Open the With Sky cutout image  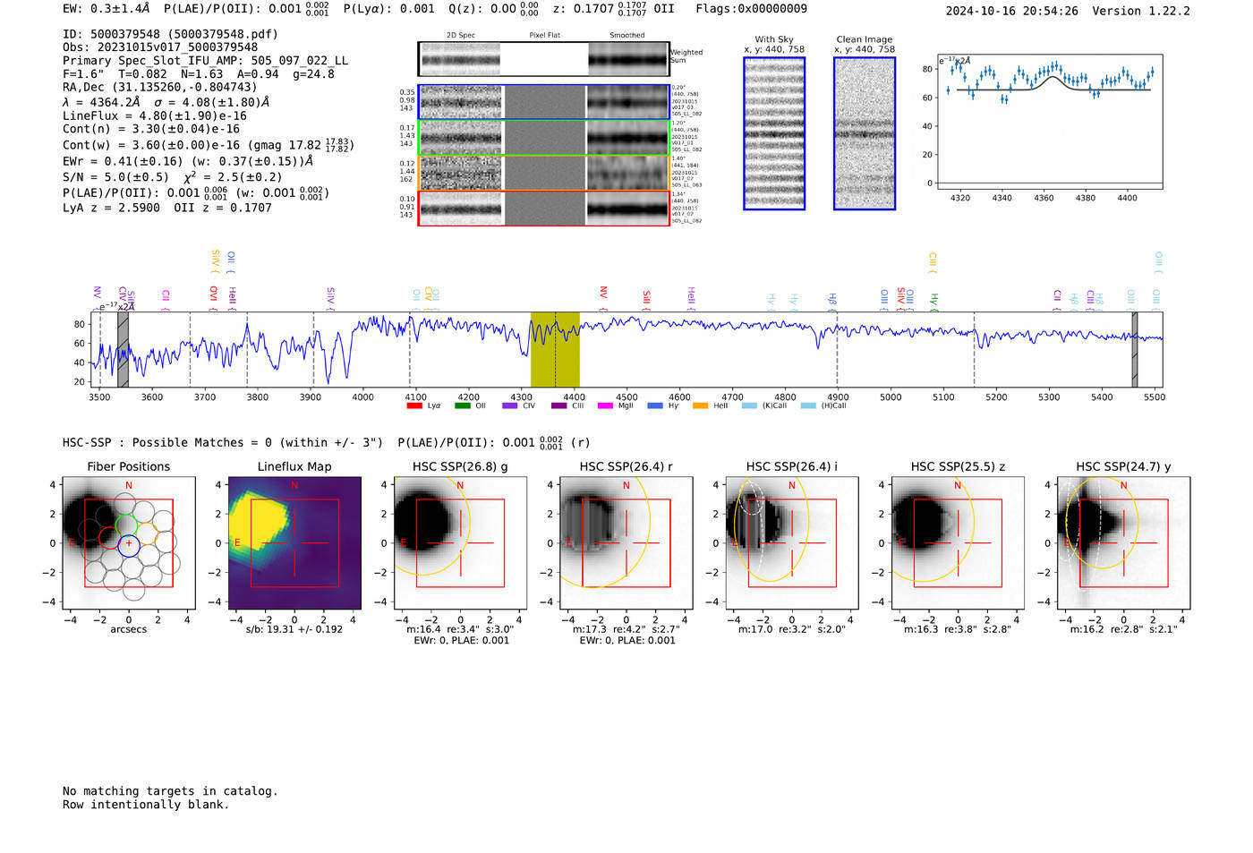click(x=774, y=133)
